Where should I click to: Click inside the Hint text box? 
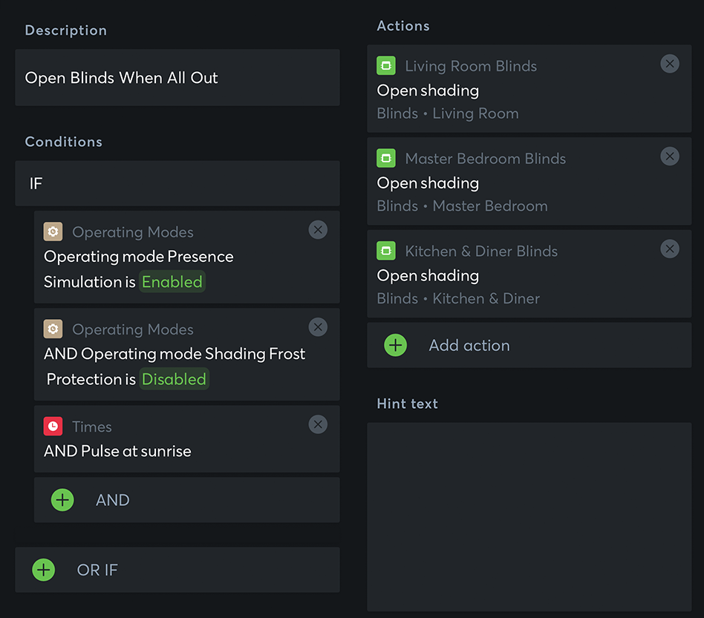tap(529, 516)
